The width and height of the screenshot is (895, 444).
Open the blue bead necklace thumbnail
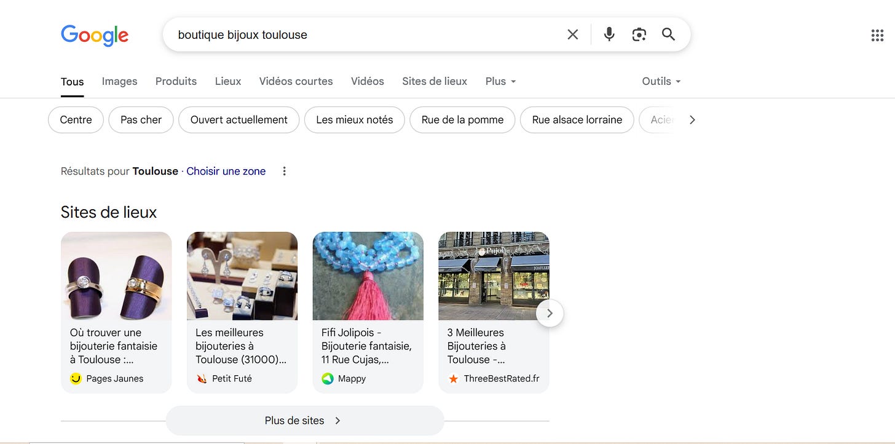pyautogui.click(x=368, y=276)
